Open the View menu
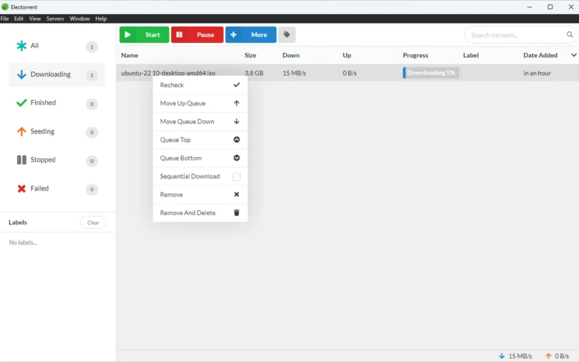The image size is (579, 362). click(35, 19)
